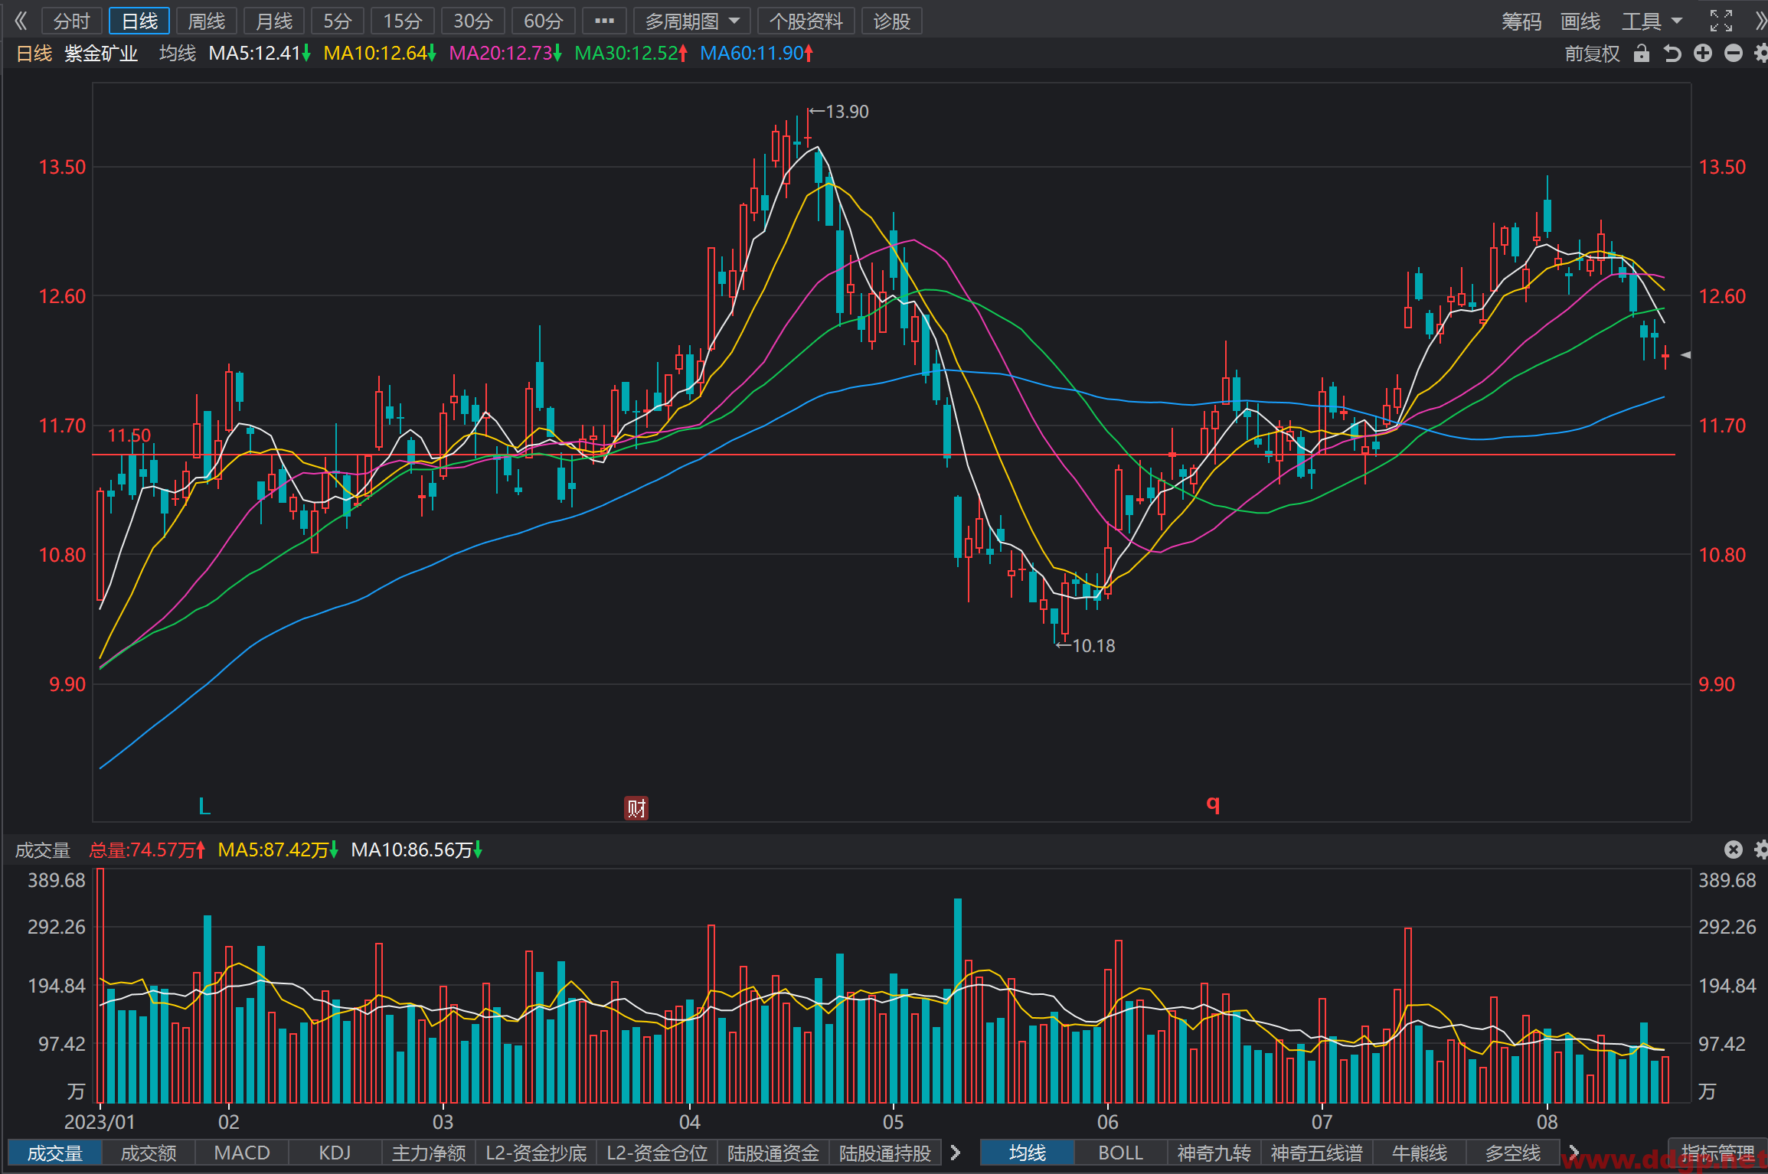Switch to 周线 weekly period
The image size is (1768, 1174).
(x=207, y=21)
